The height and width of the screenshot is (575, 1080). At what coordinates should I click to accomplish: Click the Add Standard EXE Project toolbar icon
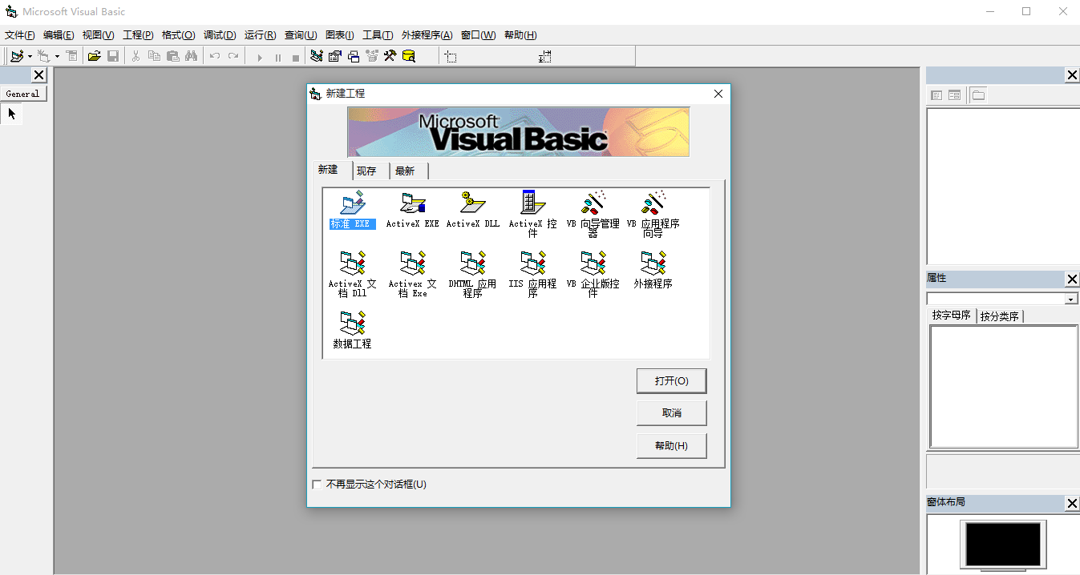click(17, 56)
